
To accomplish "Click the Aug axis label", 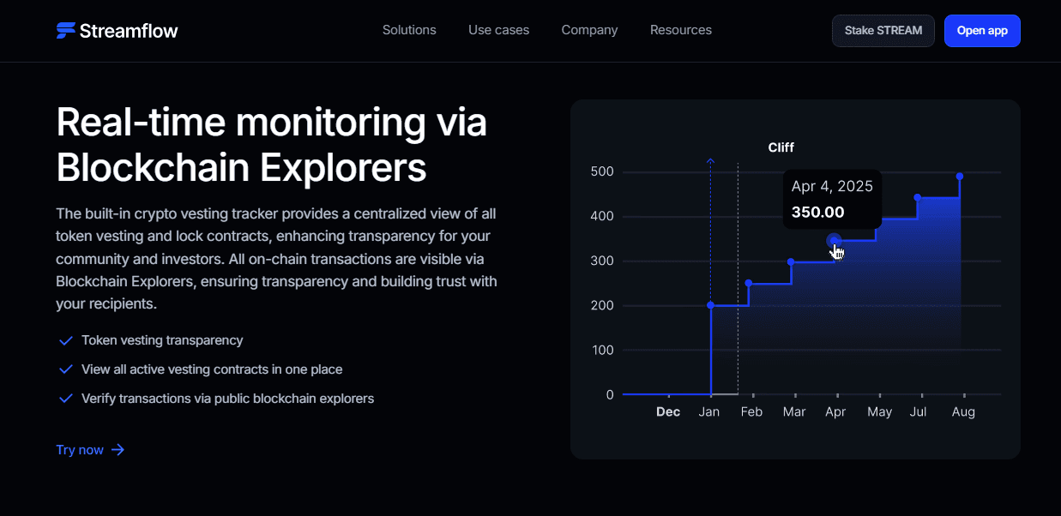I will tap(963, 412).
